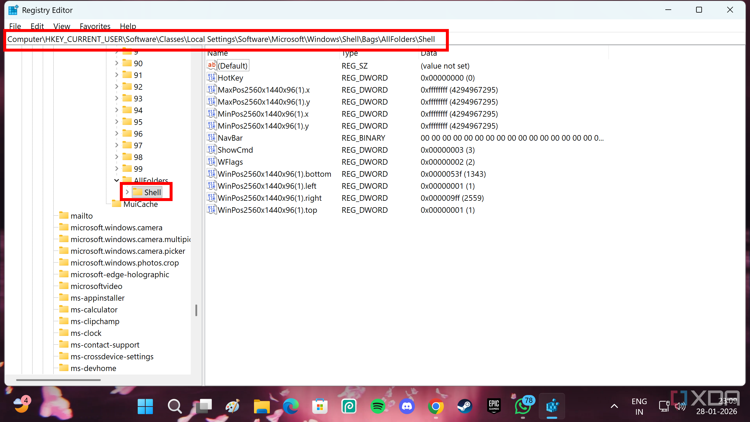750x422 pixels.
Task: Select MaxPos2560x1440x96(1).x value
Action: (x=264, y=90)
